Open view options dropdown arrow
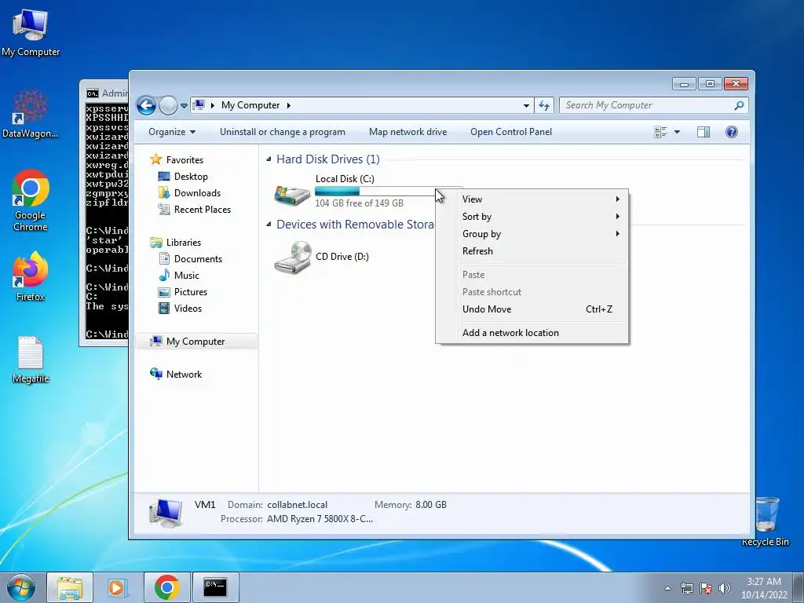The image size is (804, 603). pos(677,132)
